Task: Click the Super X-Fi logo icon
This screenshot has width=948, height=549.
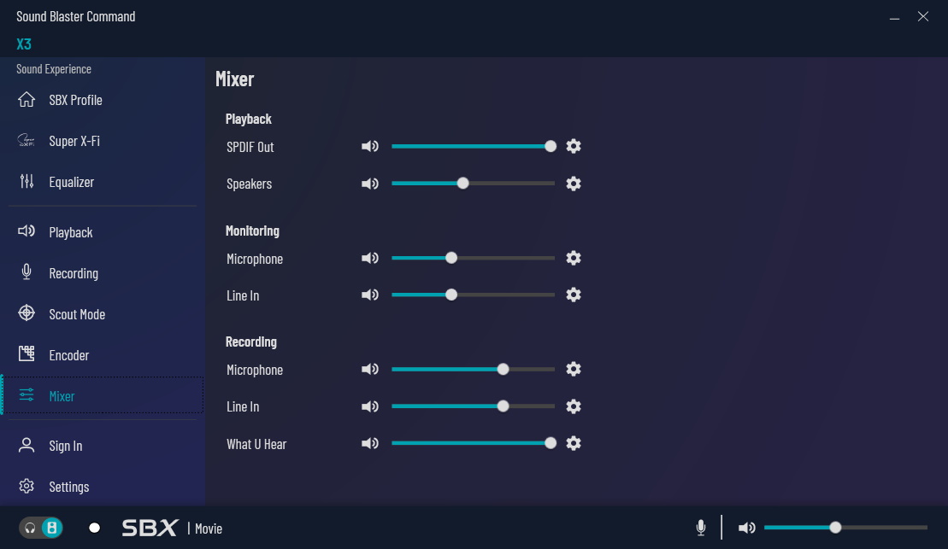Action: [26, 141]
